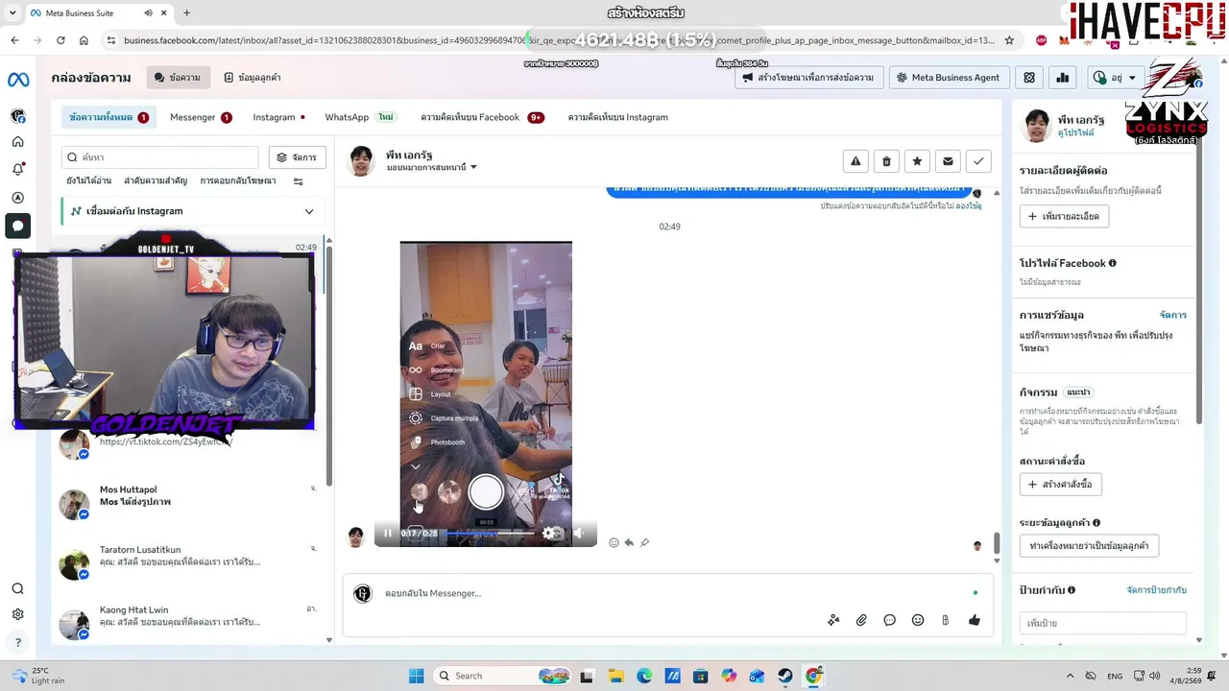Open File Explorer from the taskbar

point(615,676)
